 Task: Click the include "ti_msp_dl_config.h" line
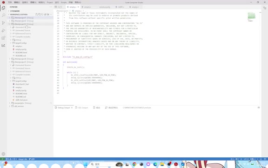click(78, 57)
